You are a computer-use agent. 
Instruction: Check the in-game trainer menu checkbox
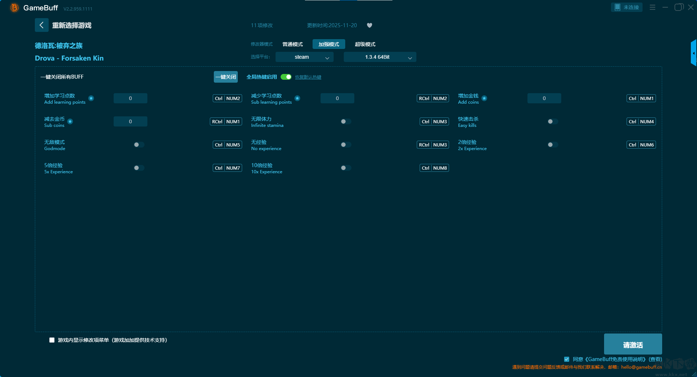tap(52, 340)
